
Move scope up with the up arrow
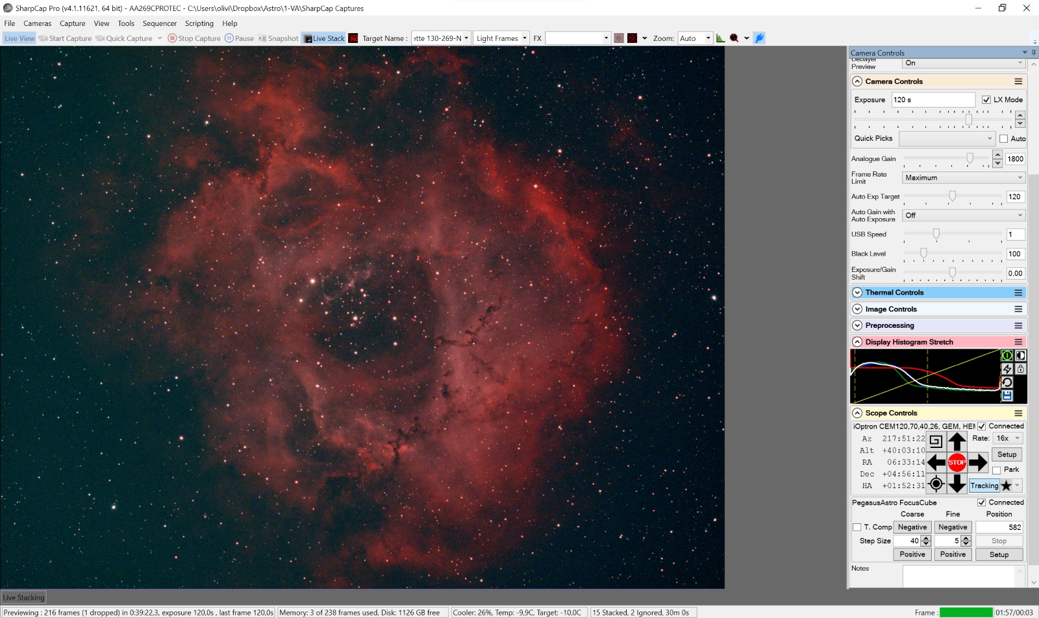pyautogui.click(x=957, y=442)
